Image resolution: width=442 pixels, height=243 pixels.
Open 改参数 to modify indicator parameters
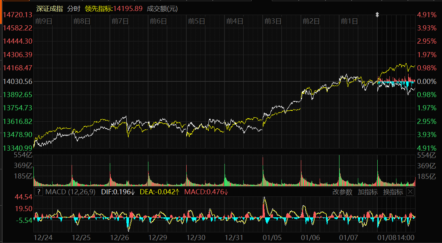coord(342,192)
